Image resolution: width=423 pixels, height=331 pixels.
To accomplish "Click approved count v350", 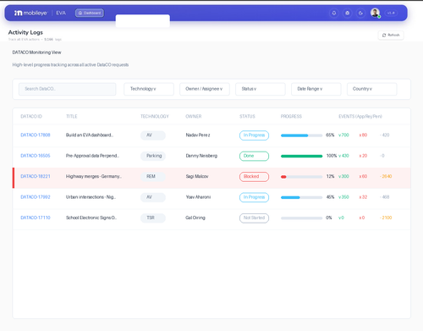I will [343, 197].
